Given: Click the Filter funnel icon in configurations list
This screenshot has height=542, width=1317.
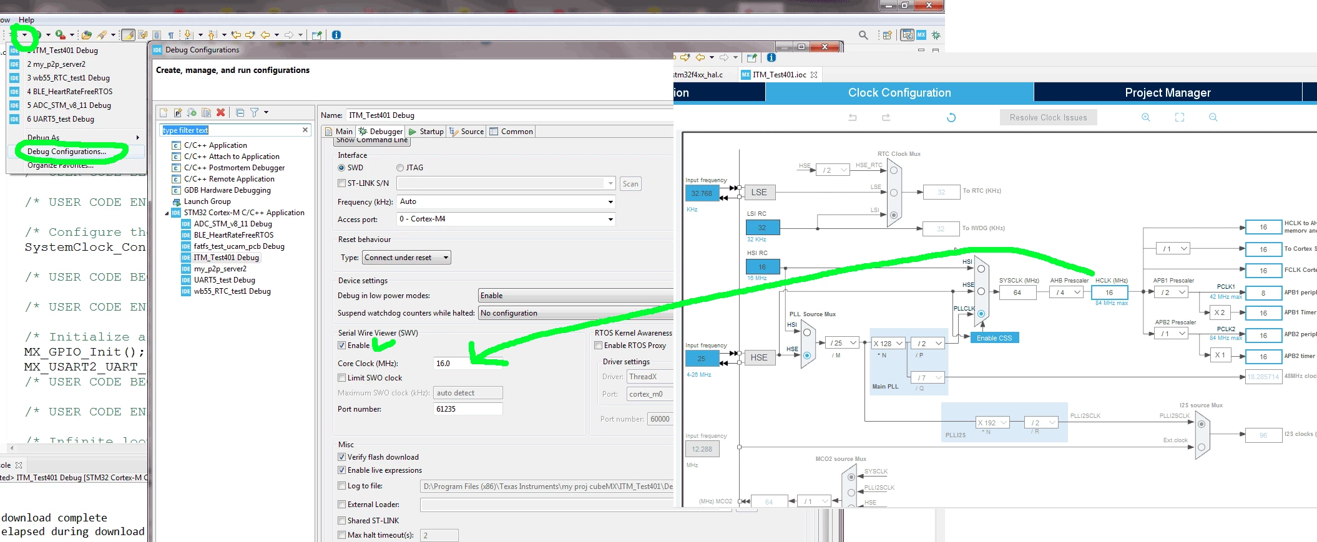Looking at the screenshot, I should click(254, 112).
